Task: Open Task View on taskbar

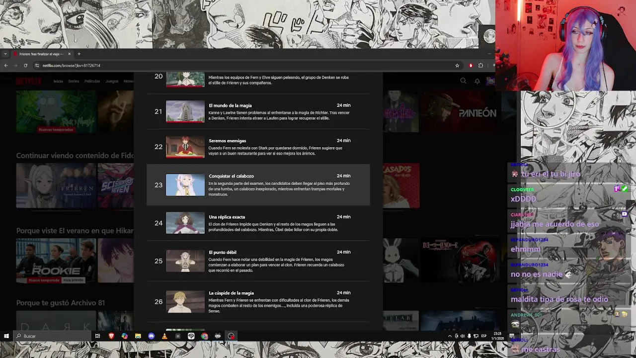Action: tap(98, 336)
